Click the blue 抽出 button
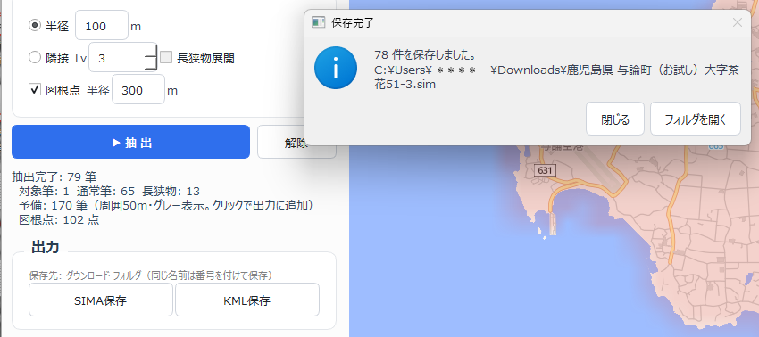Screen dimensions: 759x337 [130, 142]
